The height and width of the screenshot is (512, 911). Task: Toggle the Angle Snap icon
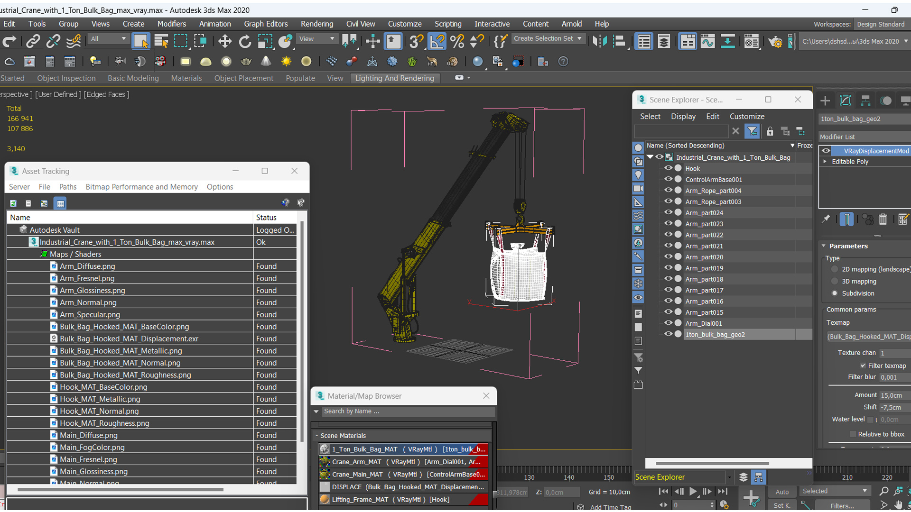(437, 42)
